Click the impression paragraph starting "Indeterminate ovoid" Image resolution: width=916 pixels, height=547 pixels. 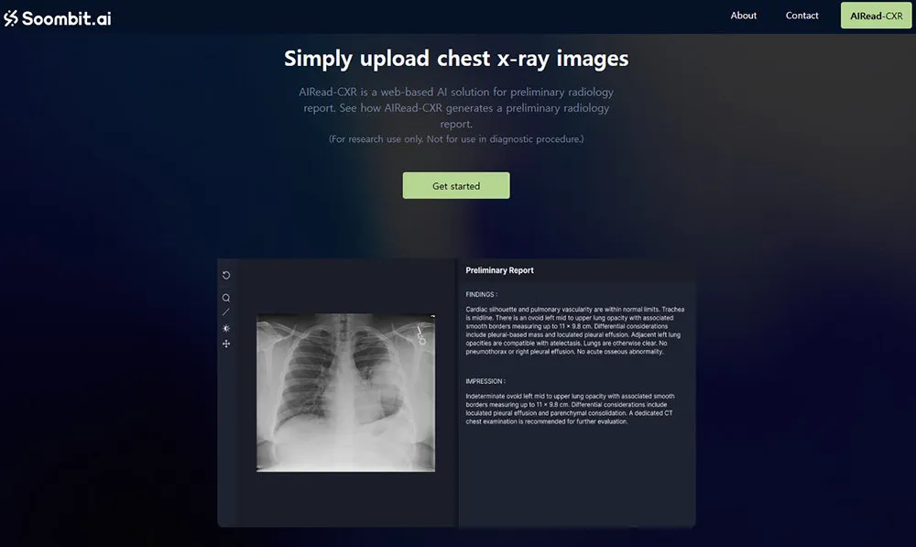(570, 409)
